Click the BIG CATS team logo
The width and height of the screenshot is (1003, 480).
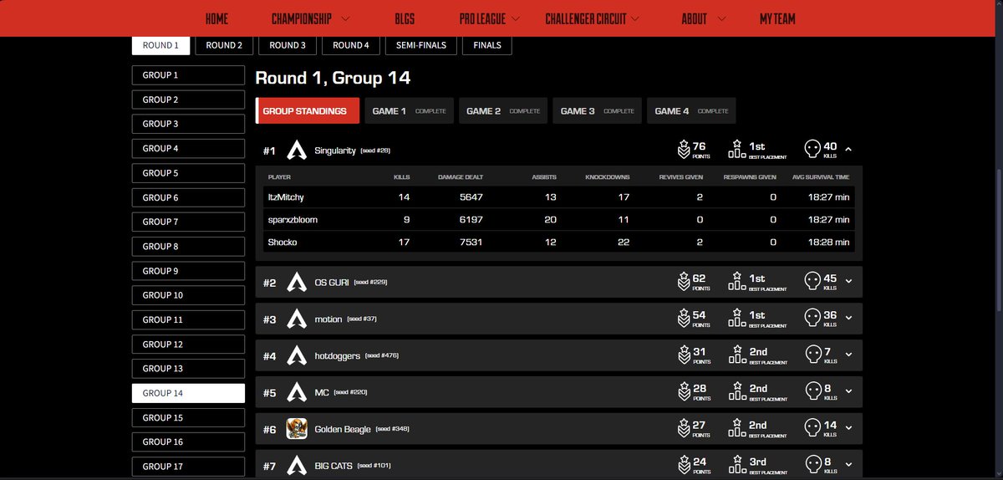(297, 465)
